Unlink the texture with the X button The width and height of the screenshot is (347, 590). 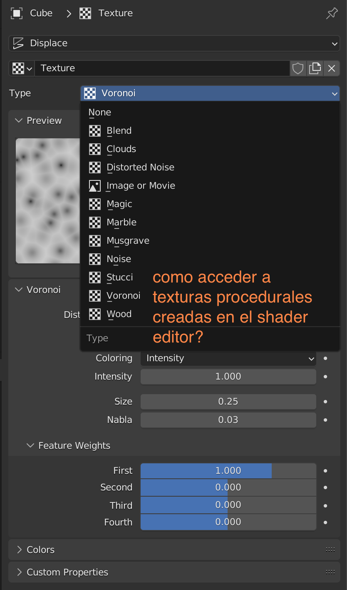(332, 68)
